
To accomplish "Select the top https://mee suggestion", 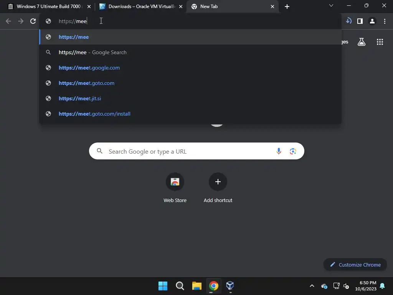I will (190, 37).
